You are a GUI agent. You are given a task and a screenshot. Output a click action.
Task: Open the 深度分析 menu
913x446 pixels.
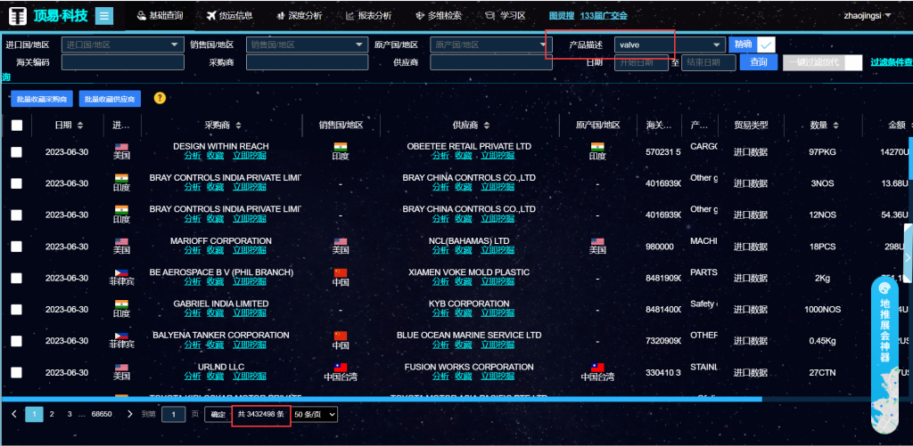[301, 16]
